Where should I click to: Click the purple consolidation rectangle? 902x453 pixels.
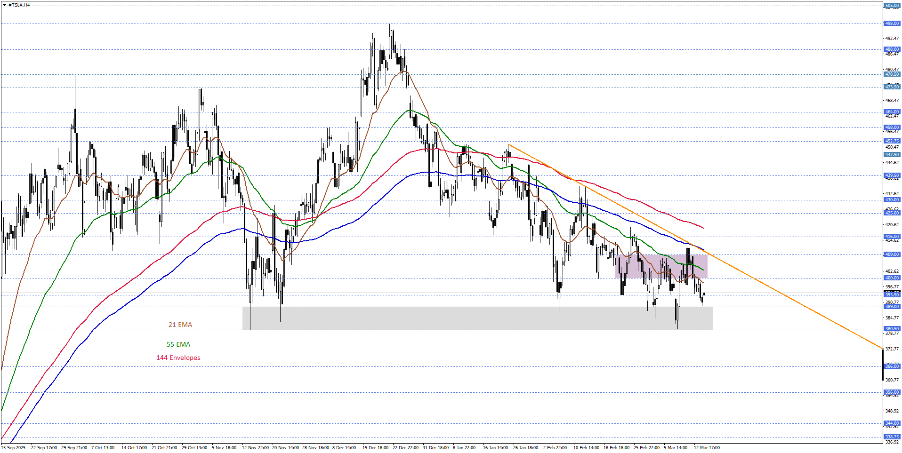661,266
